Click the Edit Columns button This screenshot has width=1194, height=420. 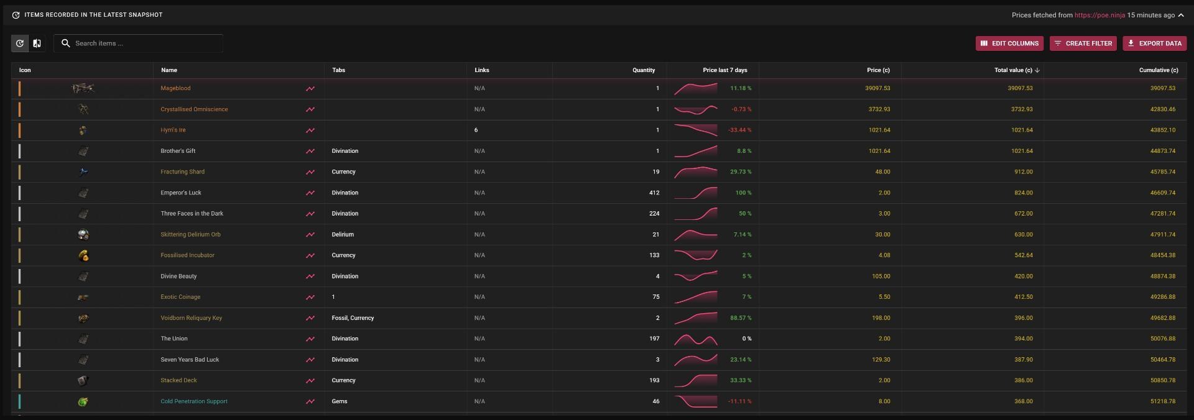(1009, 43)
